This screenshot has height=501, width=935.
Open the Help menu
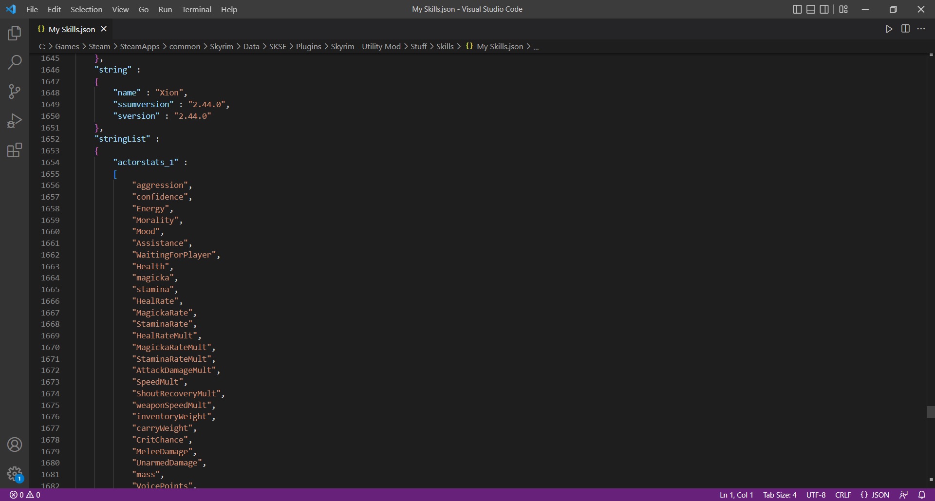(229, 9)
